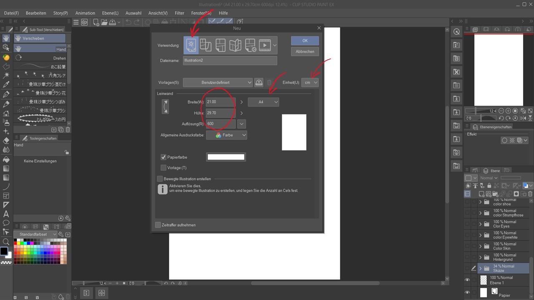
Task: Open the layer blending mode Normal dropdown
Action: 489,178
